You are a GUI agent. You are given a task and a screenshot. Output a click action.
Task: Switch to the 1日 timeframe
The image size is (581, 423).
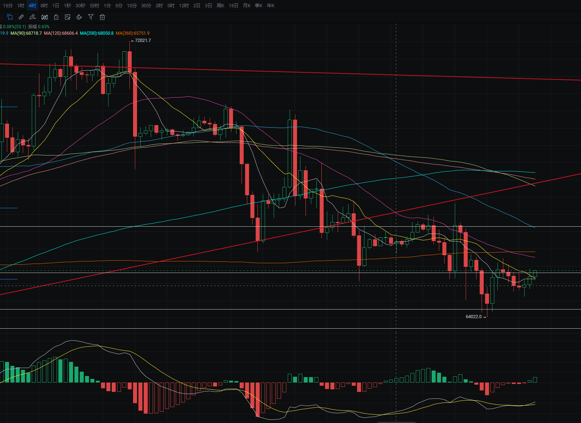pyautogui.click(x=56, y=5)
